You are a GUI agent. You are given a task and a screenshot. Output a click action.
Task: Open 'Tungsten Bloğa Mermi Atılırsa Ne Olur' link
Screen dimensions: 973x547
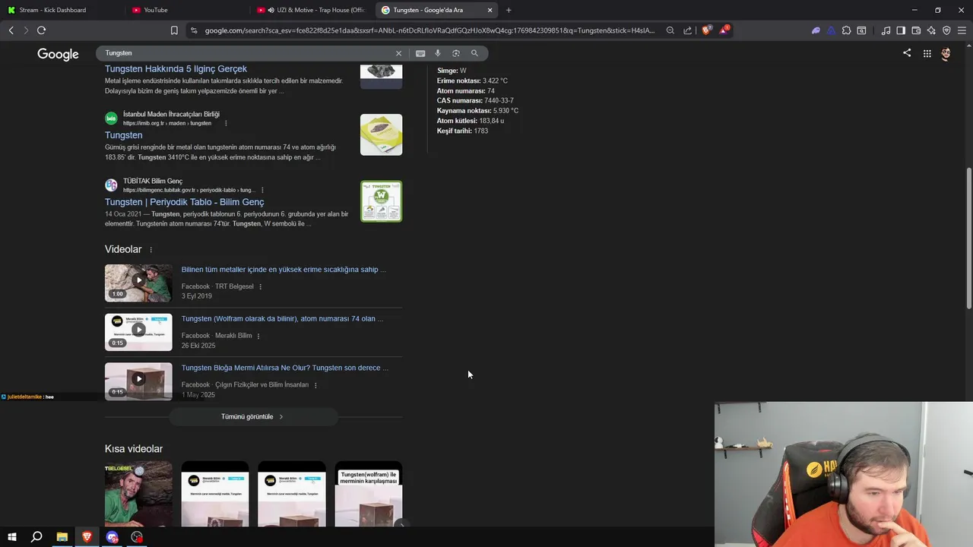(x=285, y=368)
